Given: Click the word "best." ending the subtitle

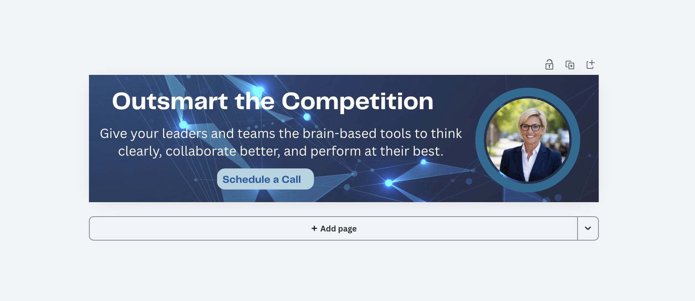Looking at the screenshot, I should [428, 151].
